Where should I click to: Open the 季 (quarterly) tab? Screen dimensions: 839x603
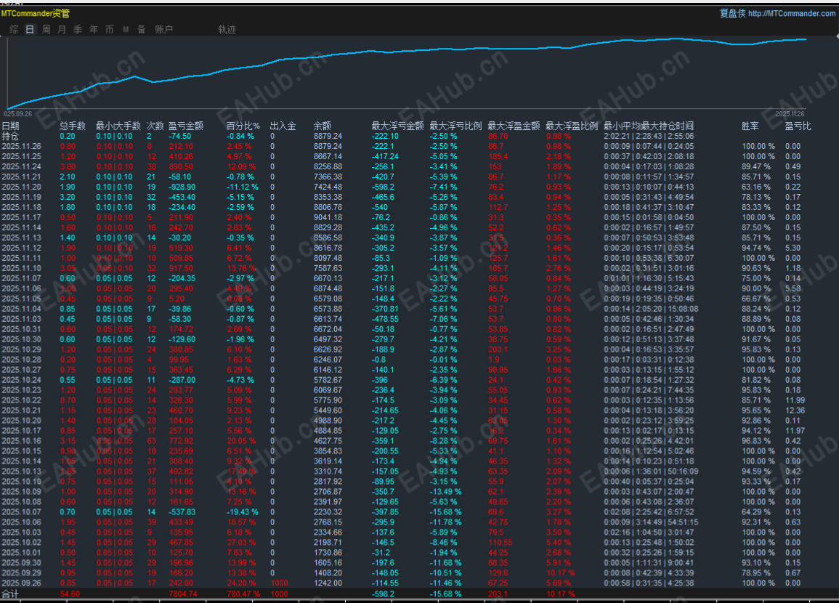click(x=78, y=30)
